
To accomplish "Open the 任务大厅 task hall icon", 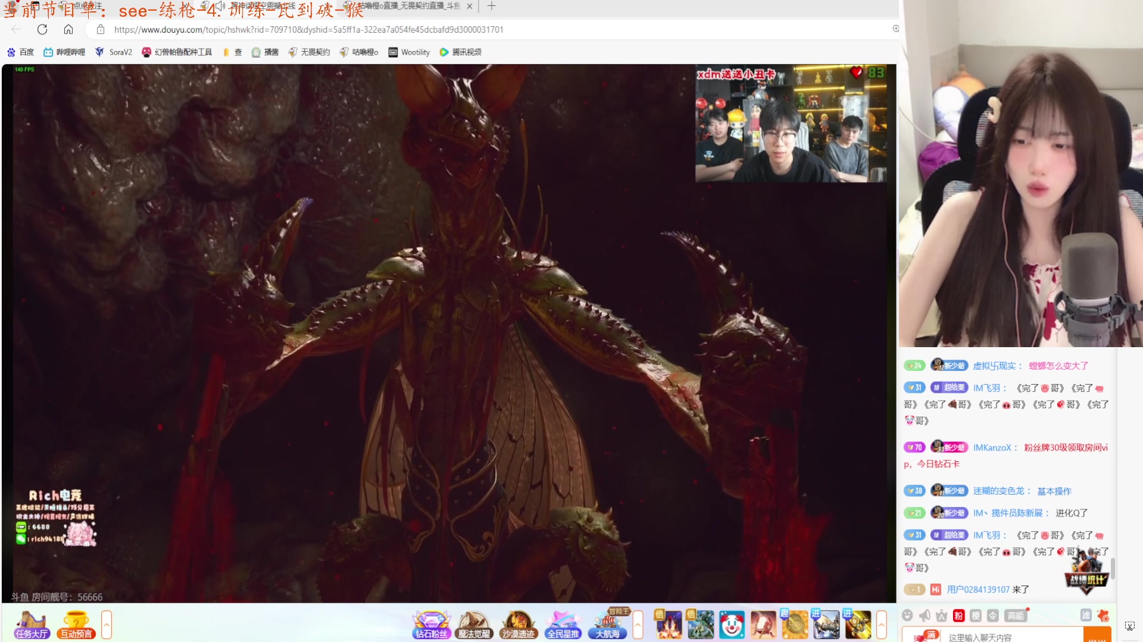I will (x=32, y=625).
